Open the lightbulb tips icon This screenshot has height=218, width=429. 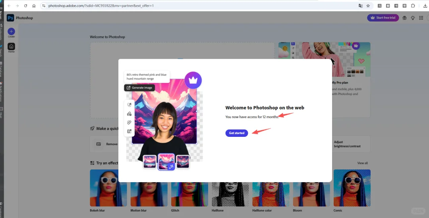pyautogui.click(x=413, y=18)
